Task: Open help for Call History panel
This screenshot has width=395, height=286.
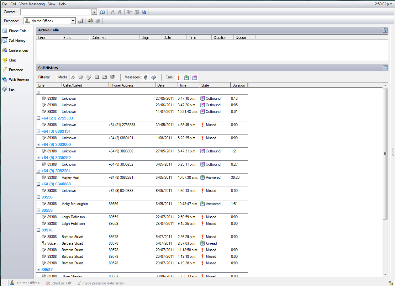Action: [385, 68]
